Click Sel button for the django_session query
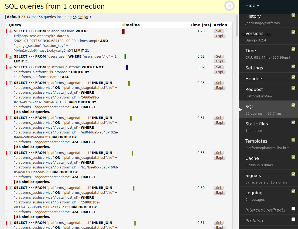Viewport: 298px width, 229px height. point(219,31)
